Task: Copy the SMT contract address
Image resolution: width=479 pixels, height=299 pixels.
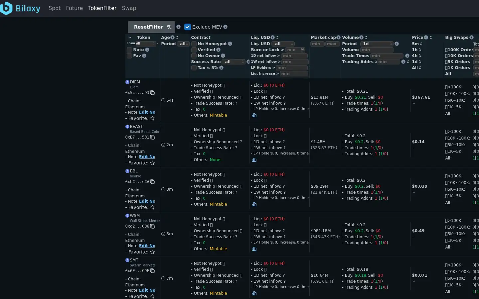Action: click(152, 271)
